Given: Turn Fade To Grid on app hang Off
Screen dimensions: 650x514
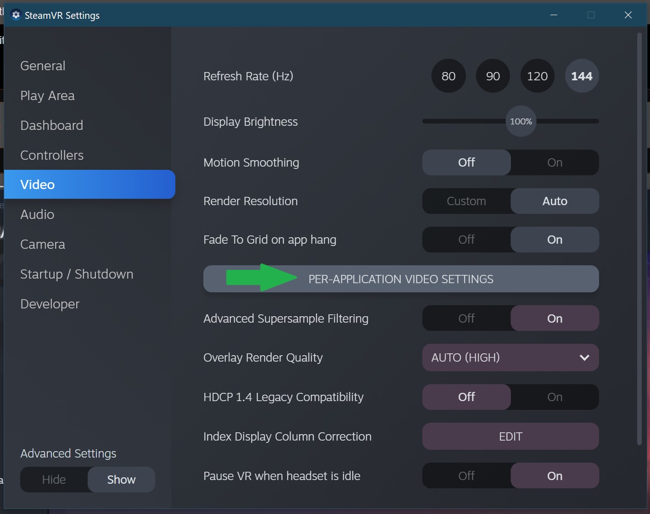Looking at the screenshot, I should (x=466, y=240).
